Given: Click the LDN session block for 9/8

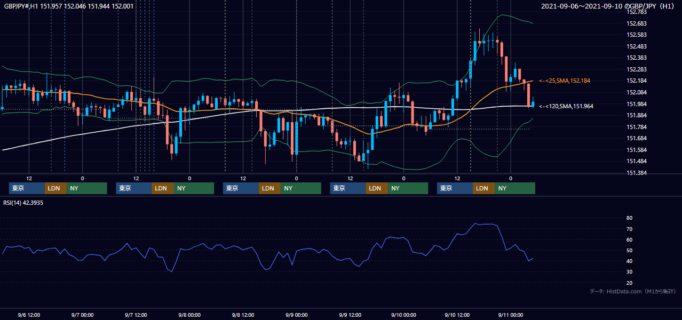Looking at the screenshot, I should click(x=269, y=188).
